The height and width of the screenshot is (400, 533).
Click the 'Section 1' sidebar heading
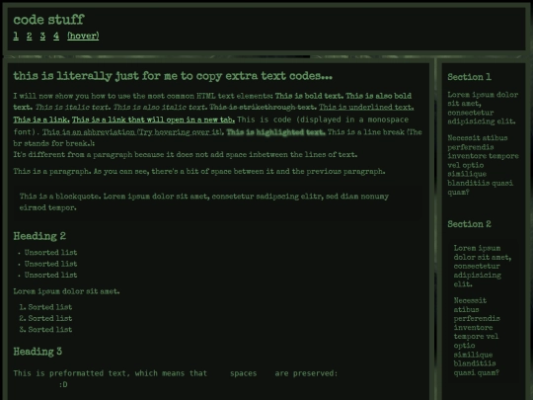click(x=469, y=77)
